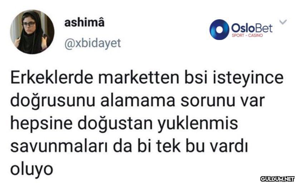Click the display name ashimâ
This screenshot has height=183, width=296.
pyautogui.click(x=84, y=23)
